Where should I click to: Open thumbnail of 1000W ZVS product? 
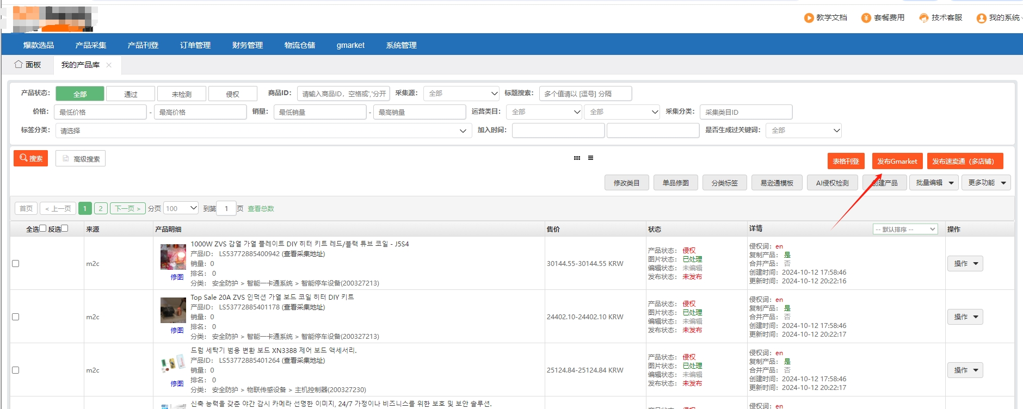click(173, 257)
